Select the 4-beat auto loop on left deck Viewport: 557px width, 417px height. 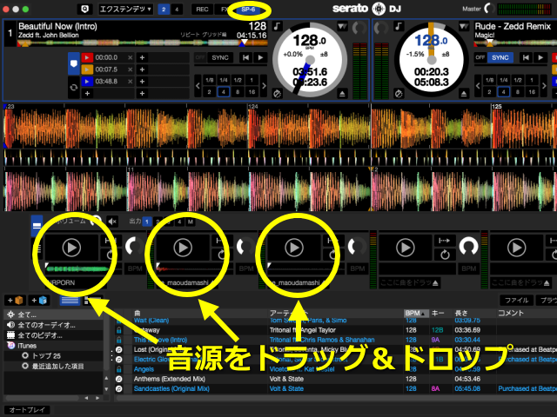coord(224,90)
